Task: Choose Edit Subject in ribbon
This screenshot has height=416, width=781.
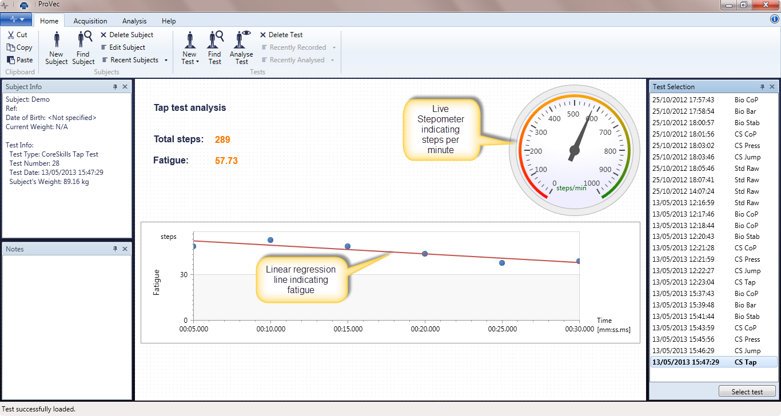Action: click(123, 47)
